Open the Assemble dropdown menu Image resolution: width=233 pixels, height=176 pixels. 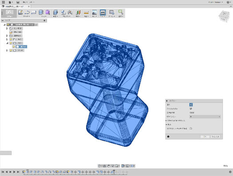pos(67,16)
